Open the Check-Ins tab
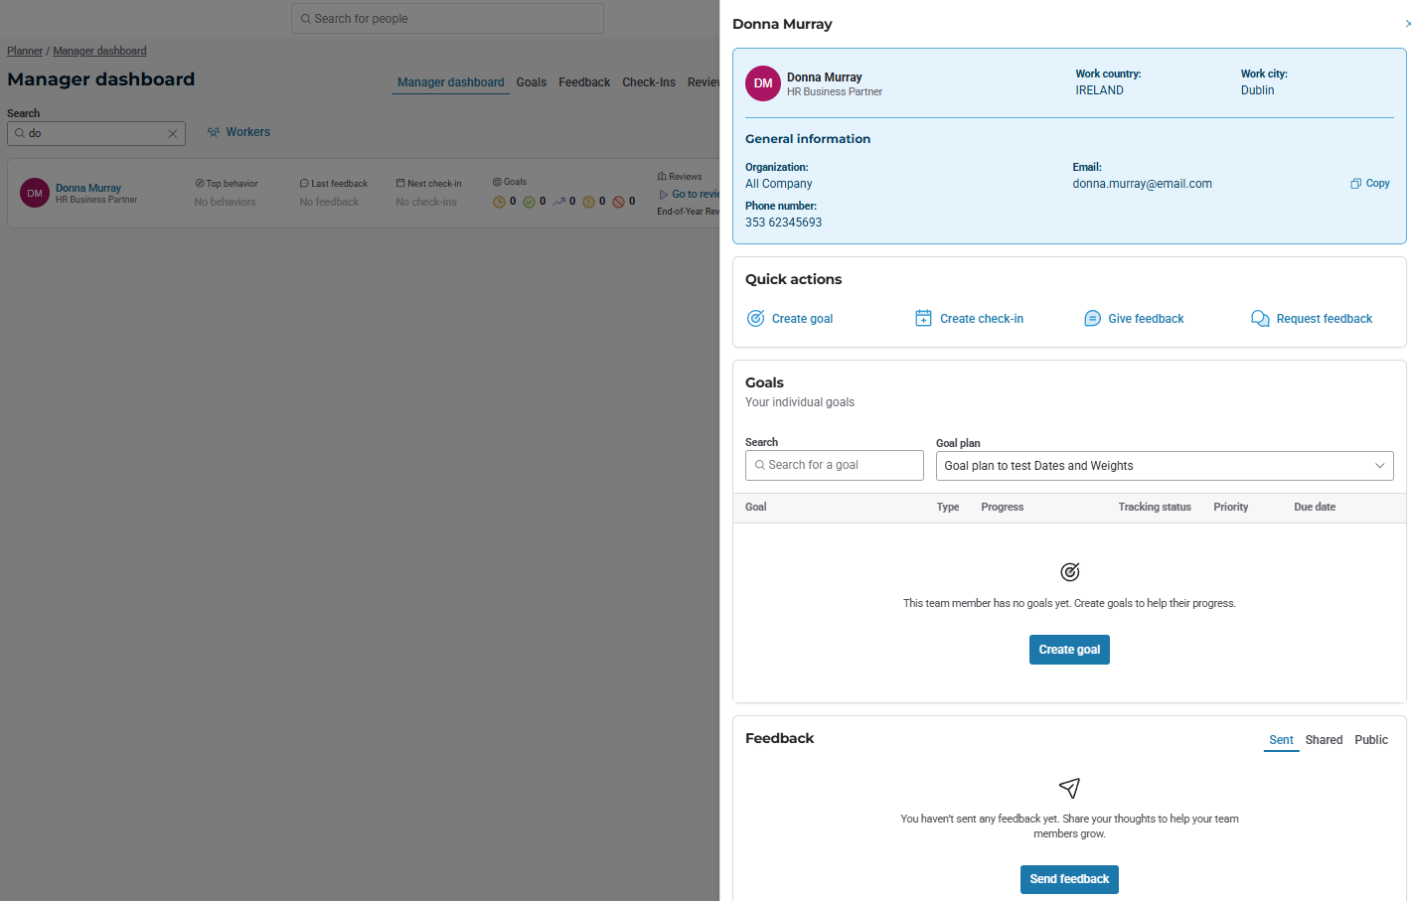1411x901 pixels. [648, 82]
